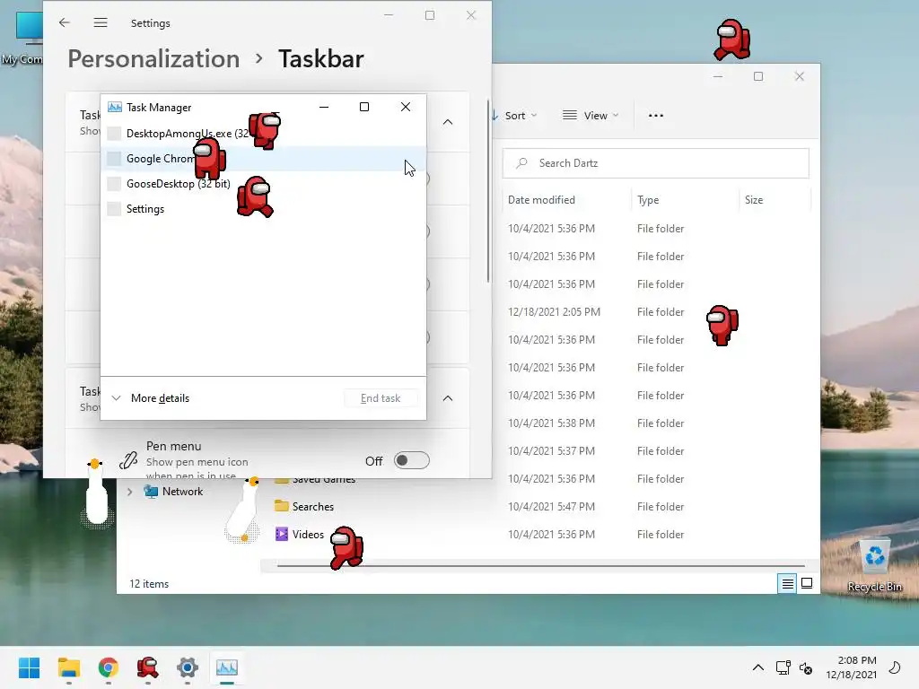Expand the Network tree item
919x689 pixels.
[x=129, y=492]
